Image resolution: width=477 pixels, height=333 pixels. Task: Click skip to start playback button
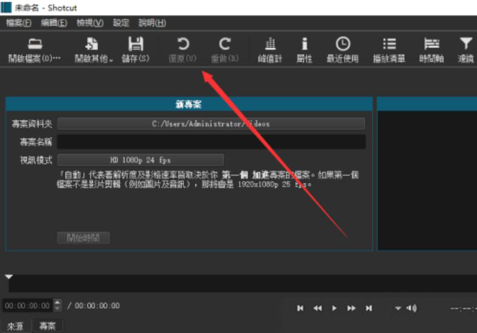(x=300, y=308)
